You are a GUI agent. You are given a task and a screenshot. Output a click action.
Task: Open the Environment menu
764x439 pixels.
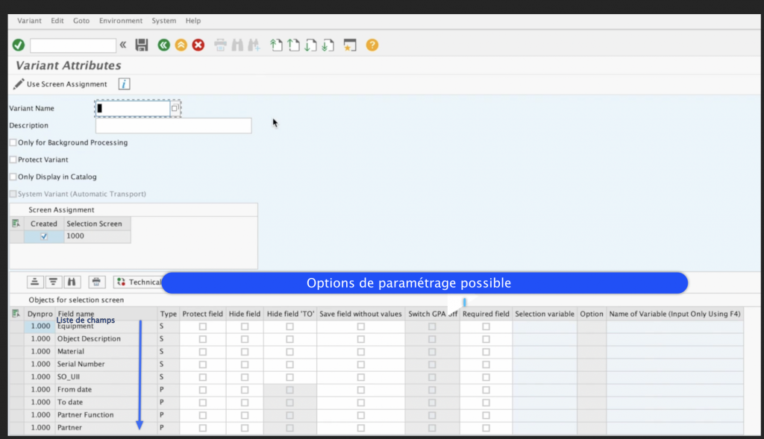[120, 21]
